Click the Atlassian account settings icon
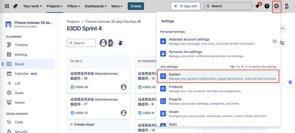295x133 pixels. coord(163,41)
